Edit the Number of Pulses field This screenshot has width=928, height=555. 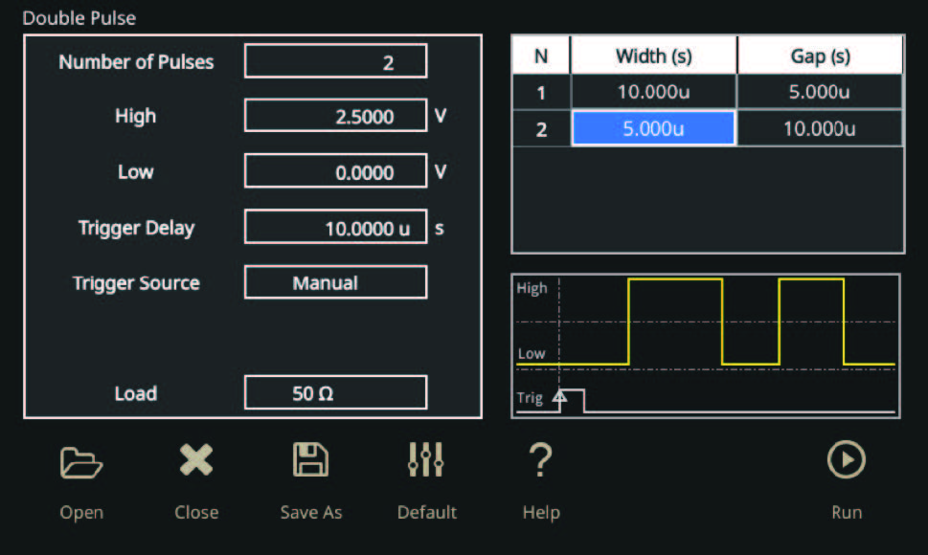[335, 62]
